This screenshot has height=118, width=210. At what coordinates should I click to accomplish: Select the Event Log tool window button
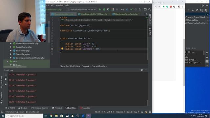(71, 108)
